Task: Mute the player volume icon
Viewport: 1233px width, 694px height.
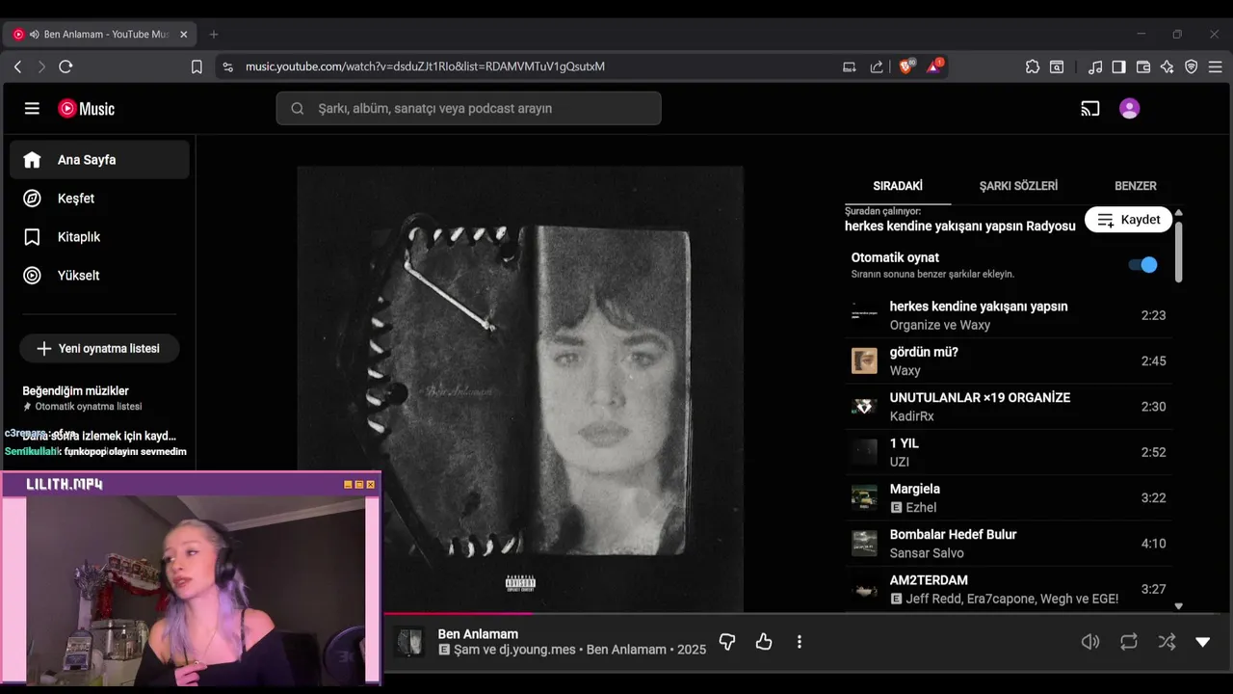Action: pyautogui.click(x=1090, y=642)
